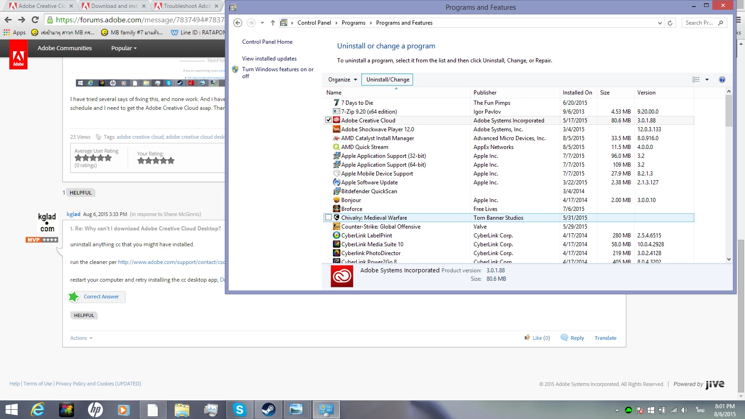Click the Programs breadcrumb in address bar
Image resolution: width=745 pixels, height=419 pixels.
353,23
